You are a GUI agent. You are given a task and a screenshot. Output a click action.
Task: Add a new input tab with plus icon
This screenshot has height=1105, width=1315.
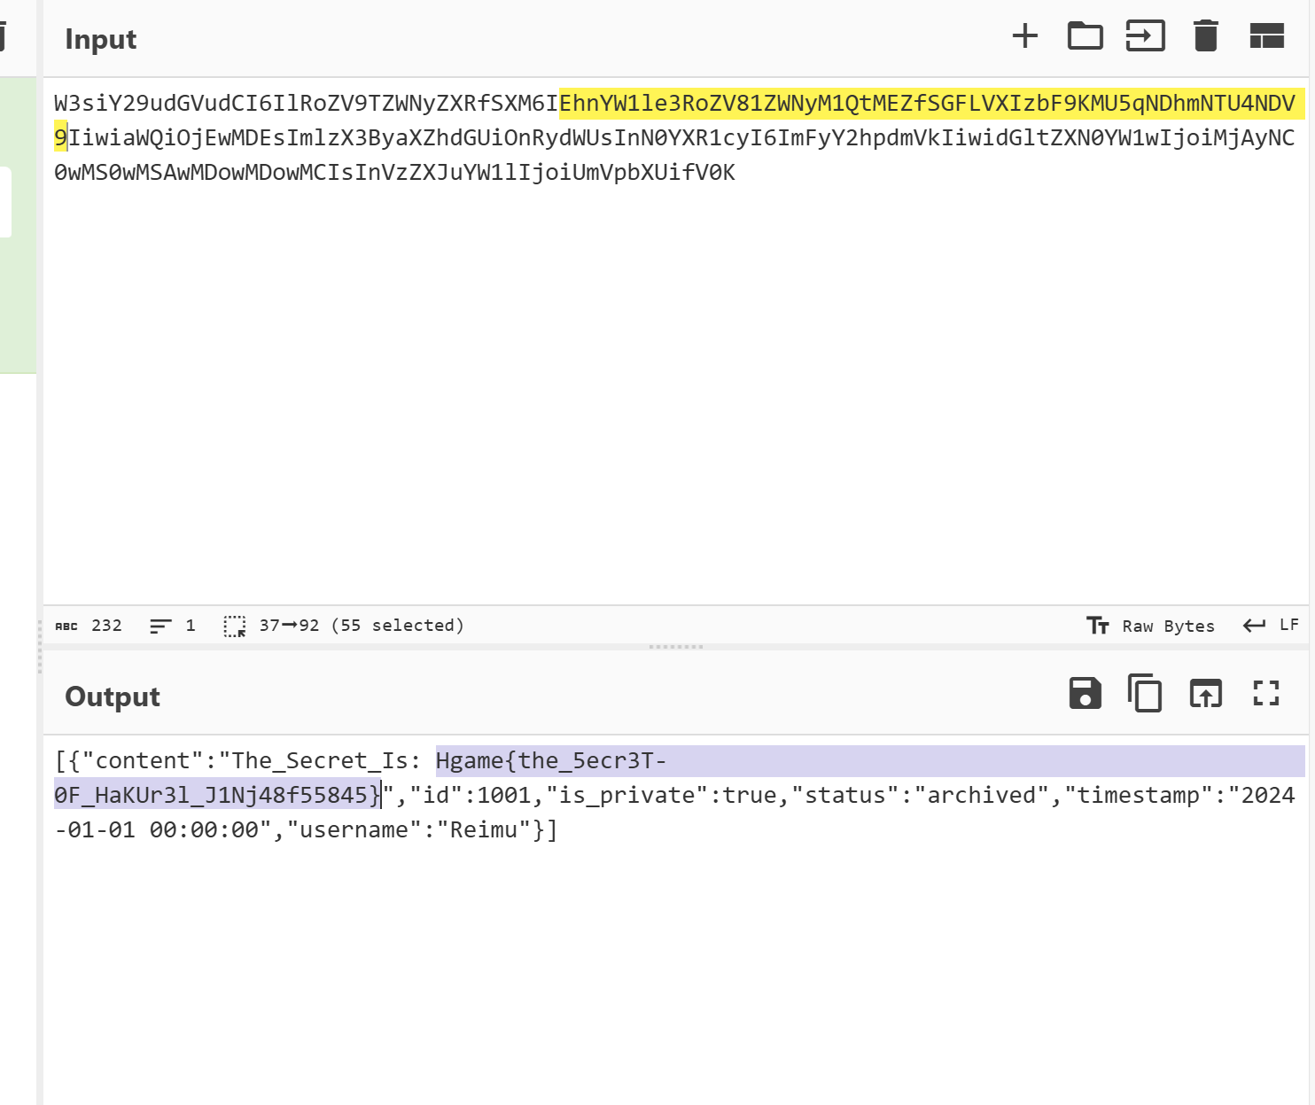[1024, 36]
